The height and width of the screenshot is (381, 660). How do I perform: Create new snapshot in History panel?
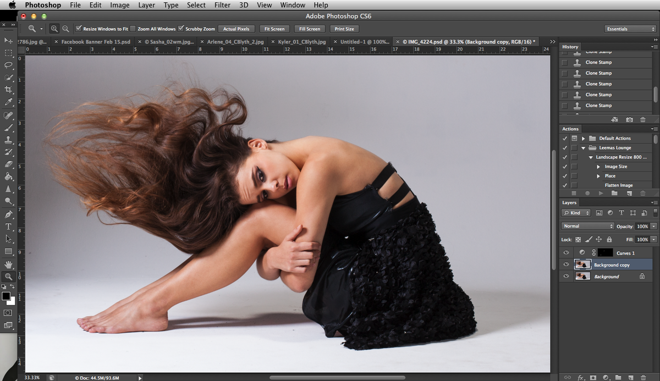(629, 119)
